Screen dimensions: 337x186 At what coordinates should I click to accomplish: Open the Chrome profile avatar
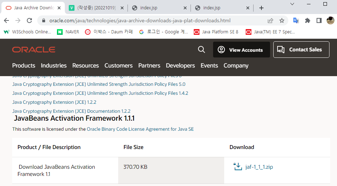pyautogui.click(x=330, y=20)
